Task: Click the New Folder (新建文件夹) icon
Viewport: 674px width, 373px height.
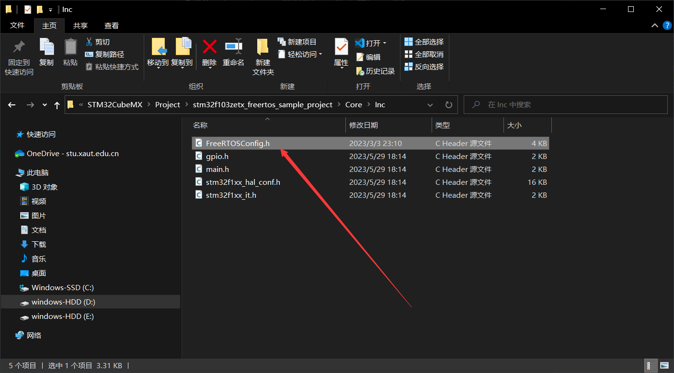Action: pyautogui.click(x=263, y=47)
